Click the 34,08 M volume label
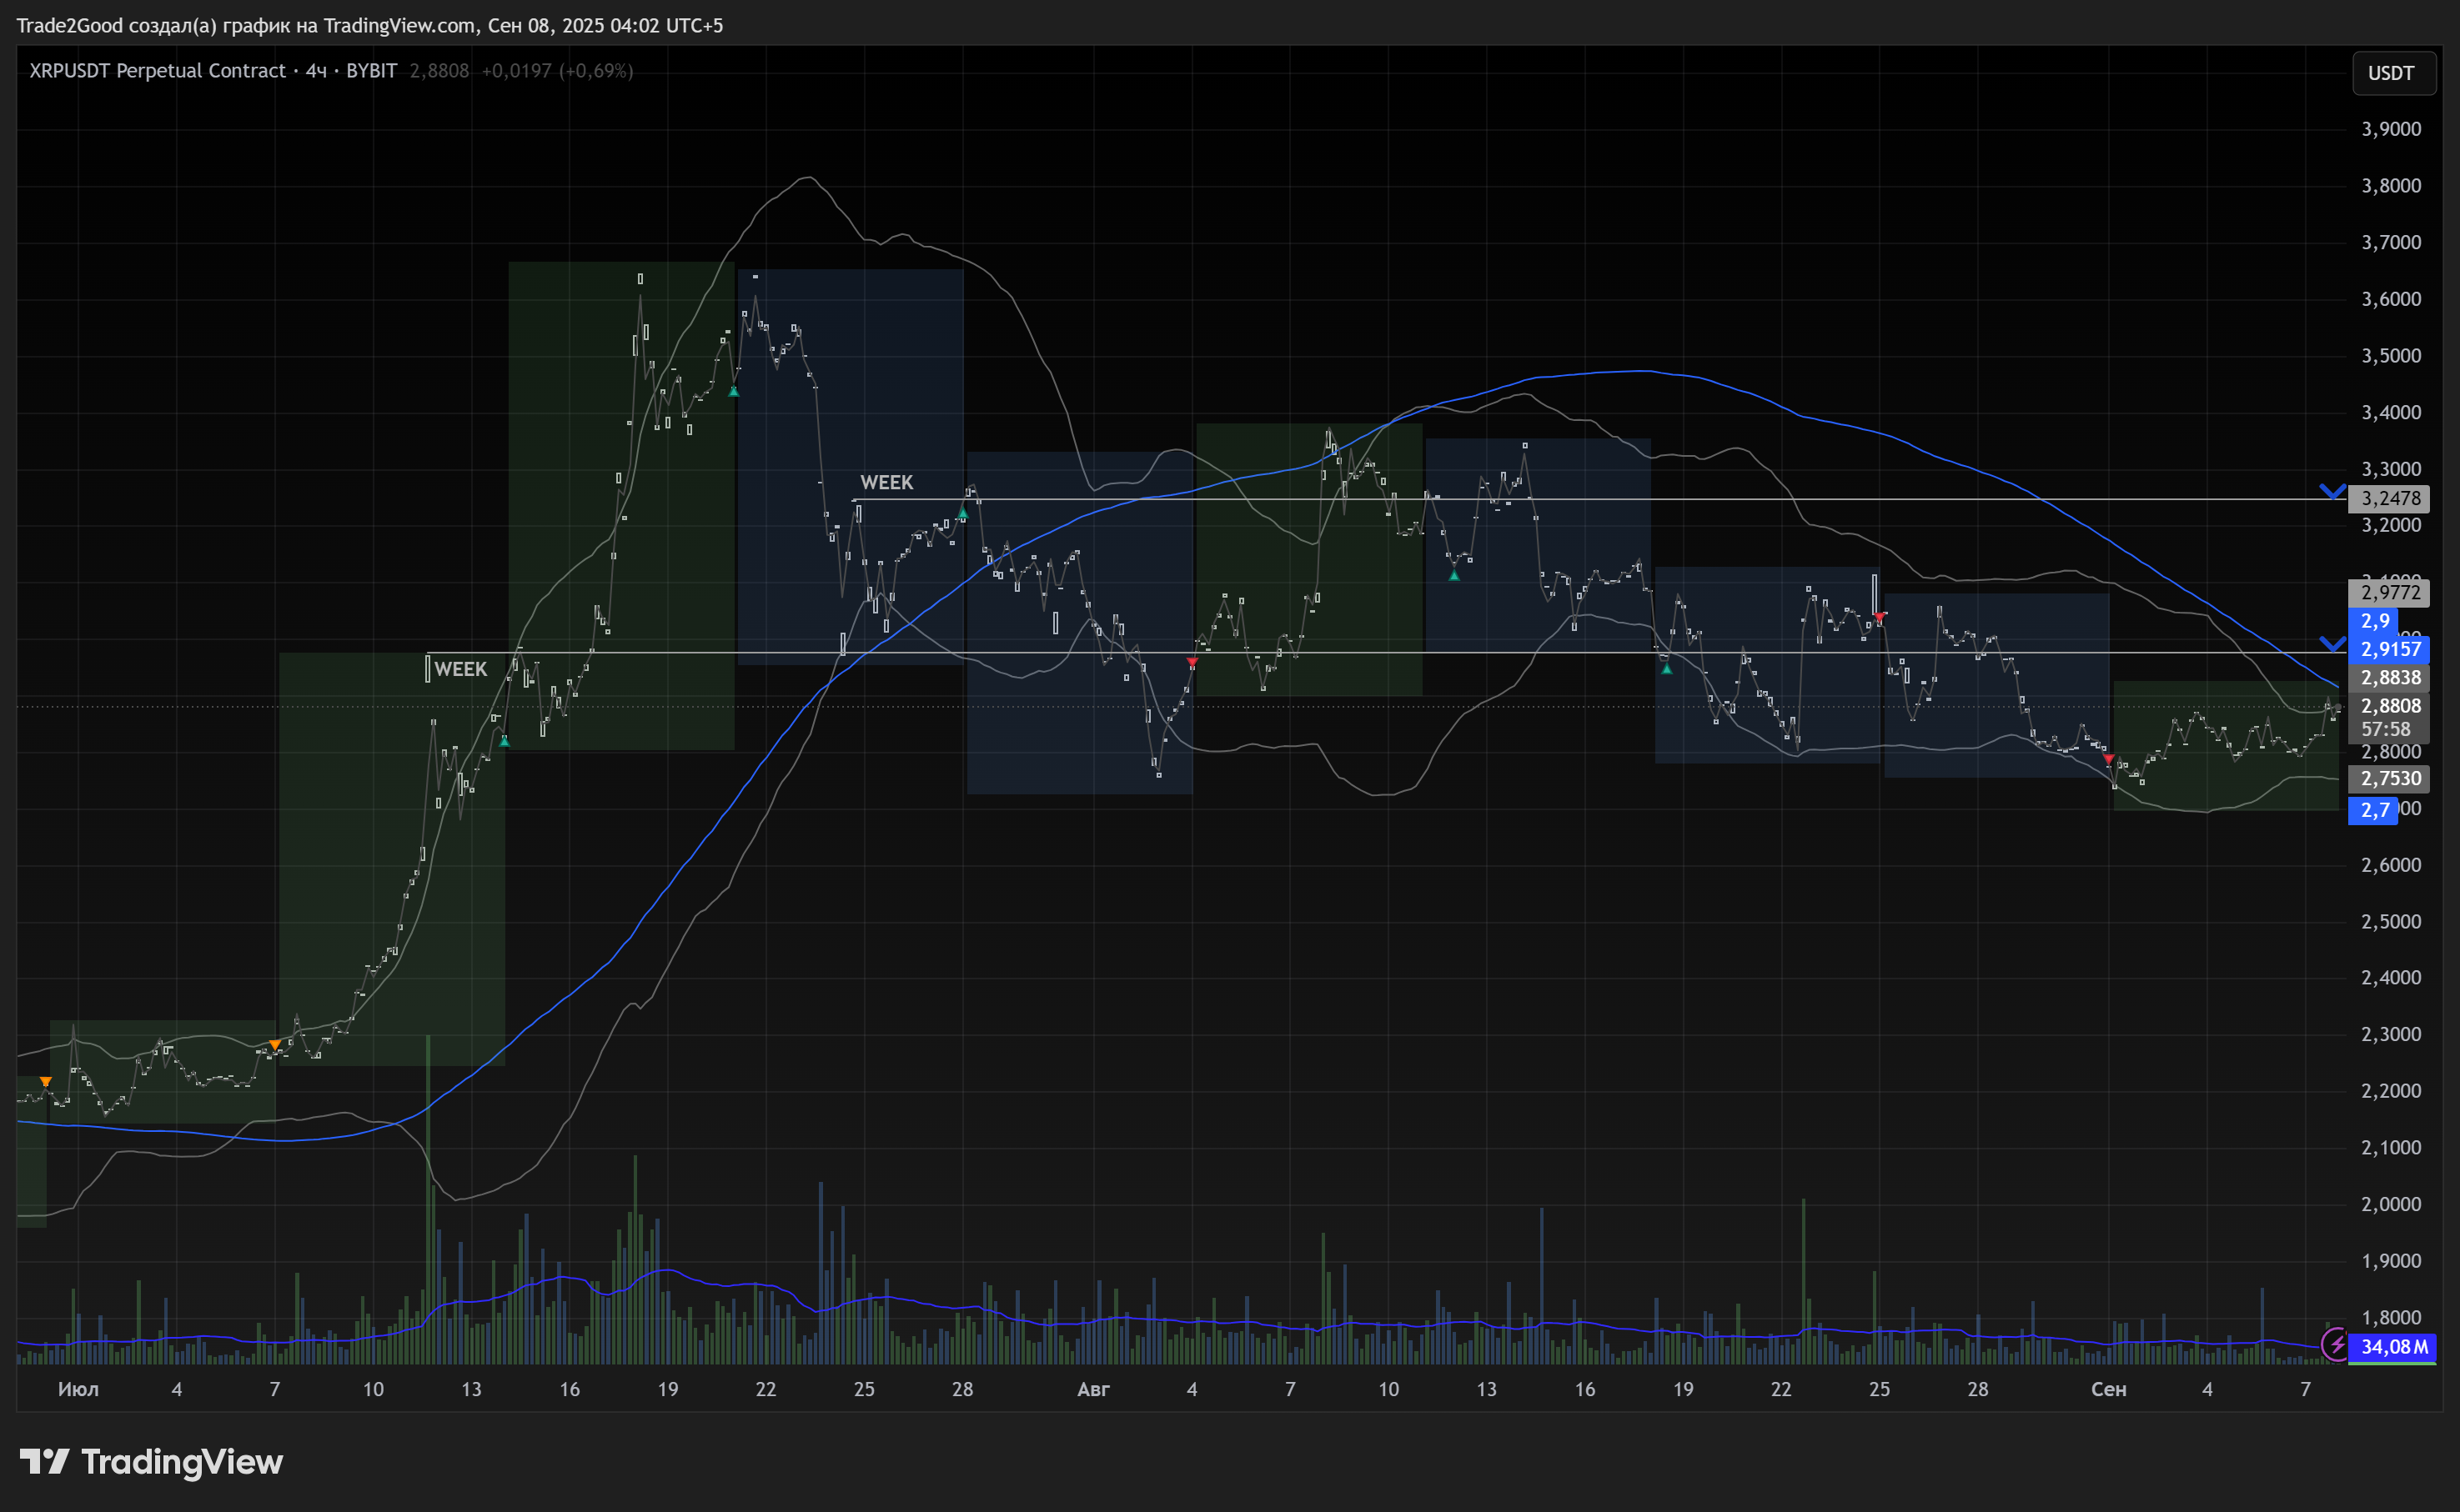Image resolution: width=2460 pixels, height=1512 pixels. 2393,1347
